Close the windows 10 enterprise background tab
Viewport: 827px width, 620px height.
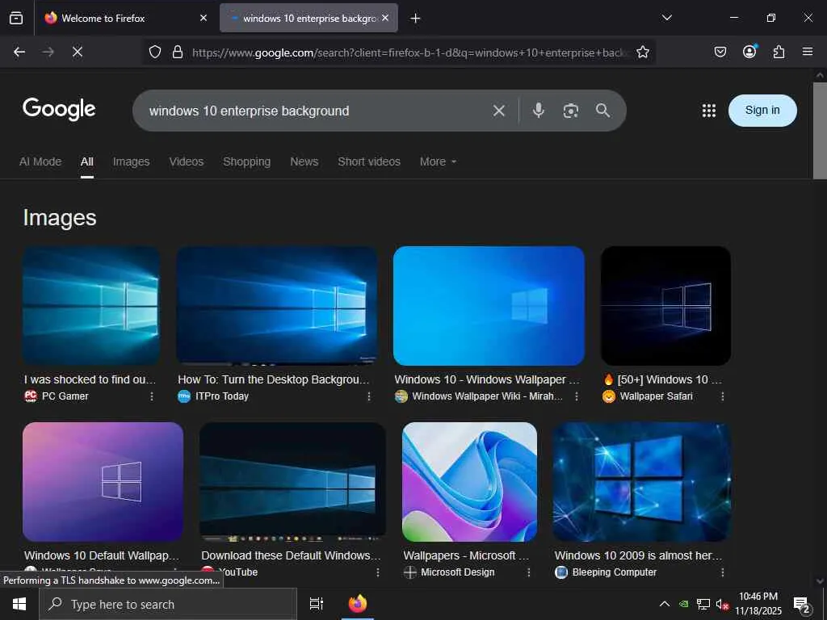[385, 18]
